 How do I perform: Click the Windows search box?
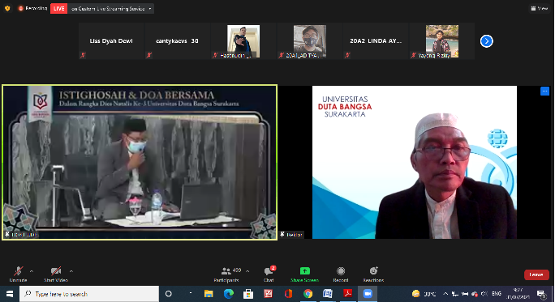tap(89, 294)
